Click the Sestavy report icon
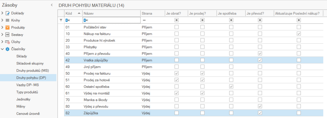Image resolution: width=327 pixels, height=118 pixels. coord(8,34)
